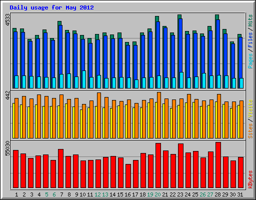This screenshot has width=256, height=200.
Task: Click the red KBytes bar for day 16
Action: (x=128, y=176)
